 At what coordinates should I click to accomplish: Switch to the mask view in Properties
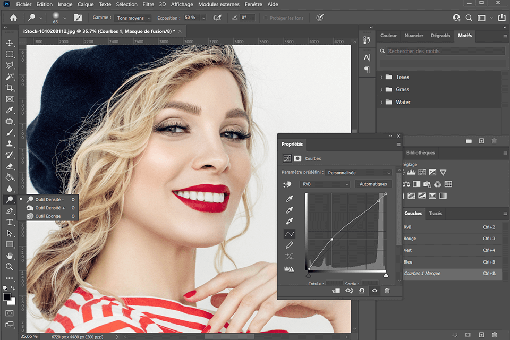297,158
